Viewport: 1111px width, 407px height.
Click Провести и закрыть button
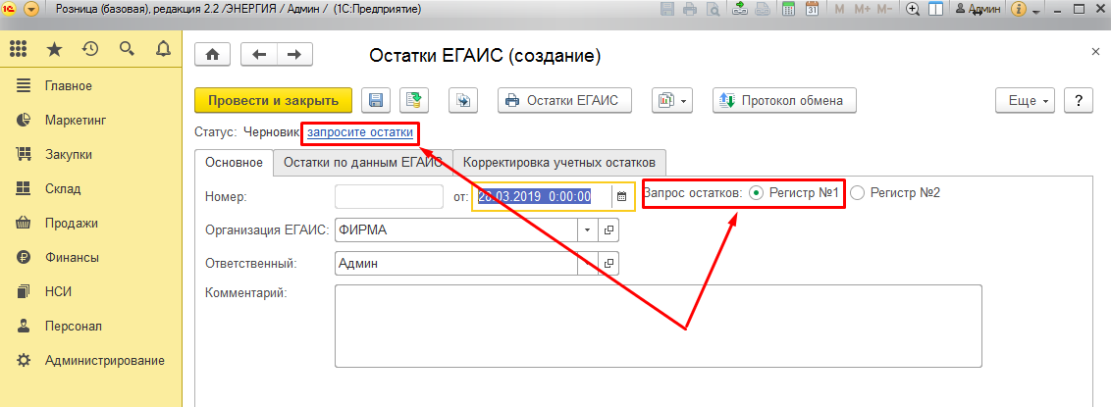[x=274, y=100]
